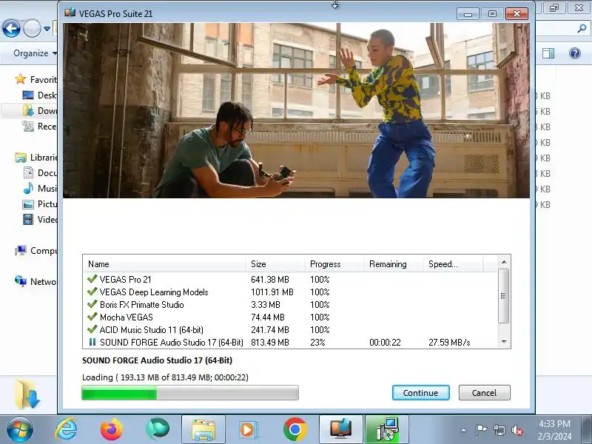Open the File Explorer taskbar button

203,430
